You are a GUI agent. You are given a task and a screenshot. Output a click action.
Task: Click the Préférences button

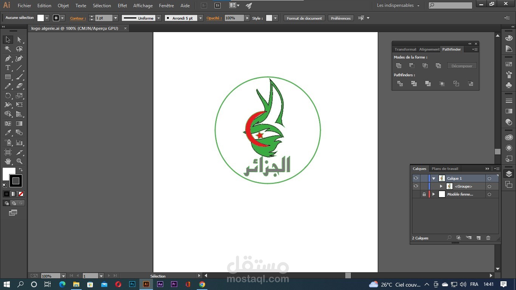(341, 18)
